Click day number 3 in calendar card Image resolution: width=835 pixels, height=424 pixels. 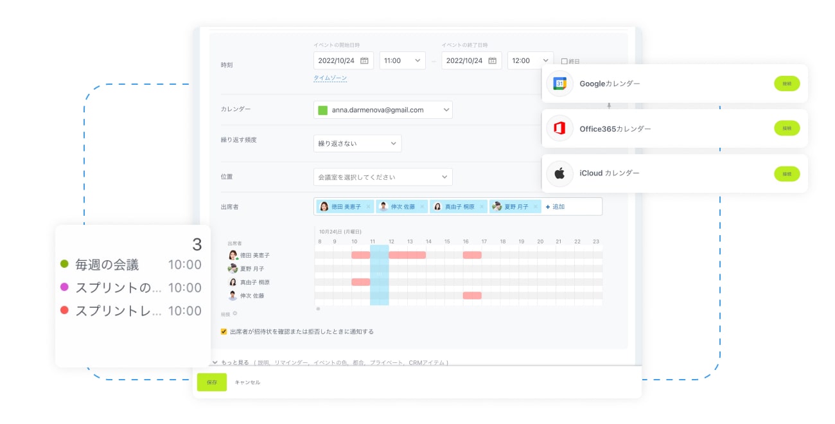(197, 244)
